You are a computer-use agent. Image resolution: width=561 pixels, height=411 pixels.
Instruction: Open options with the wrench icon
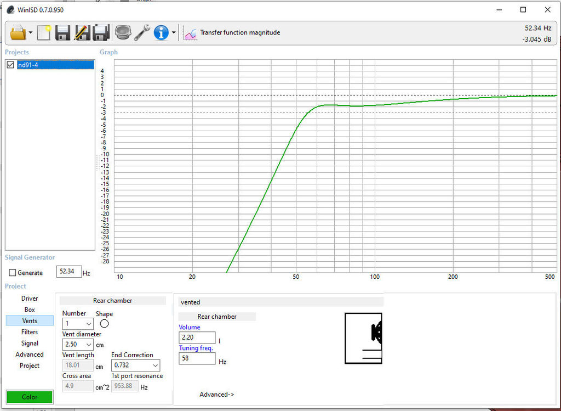pos(142,32)
